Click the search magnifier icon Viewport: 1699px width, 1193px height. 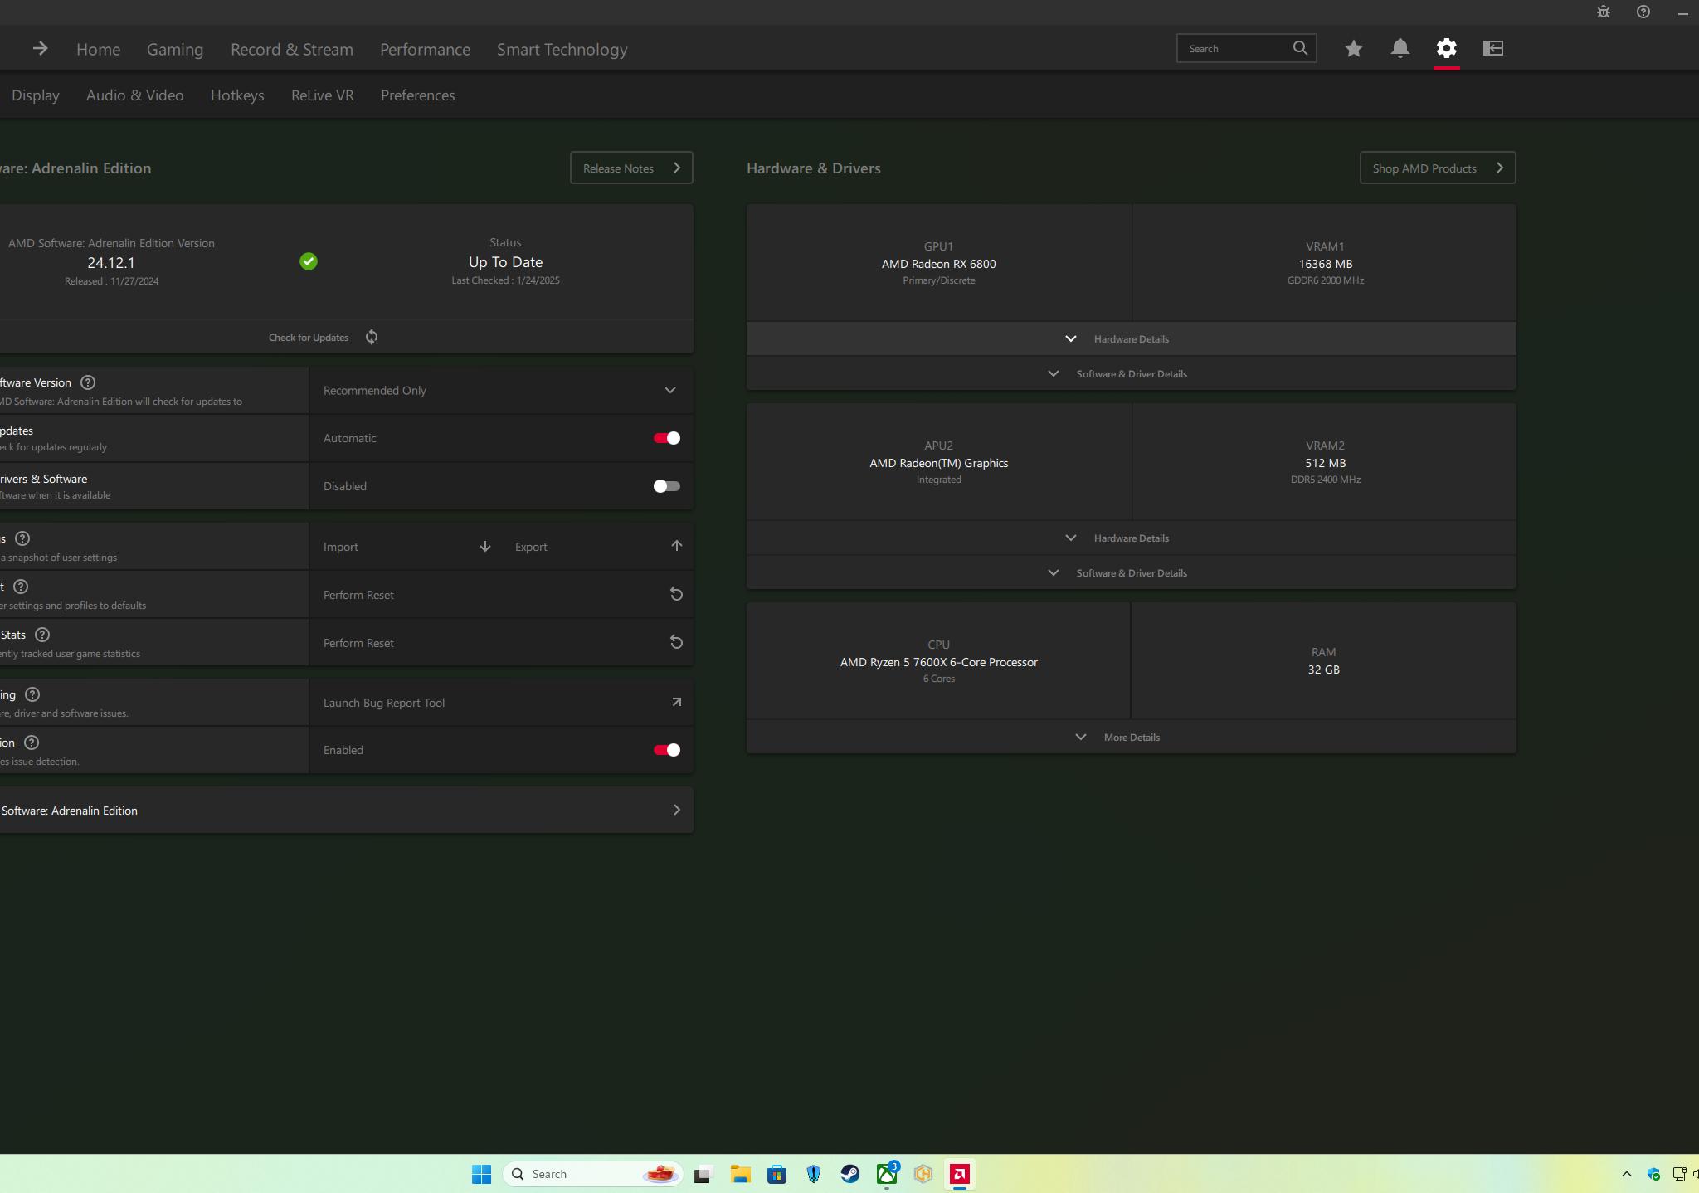tap(1300, 48)
